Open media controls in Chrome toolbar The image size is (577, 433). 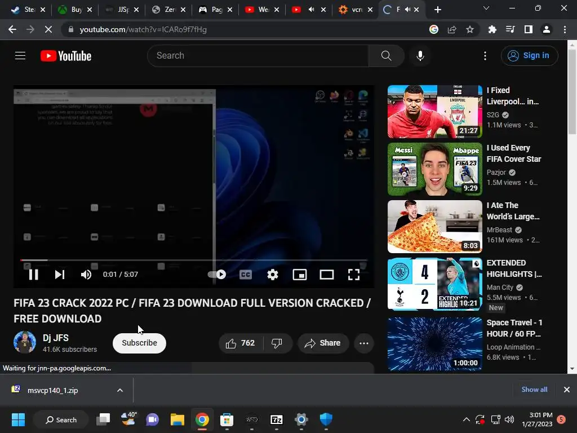pyautogui.click(x=510, y=29)
